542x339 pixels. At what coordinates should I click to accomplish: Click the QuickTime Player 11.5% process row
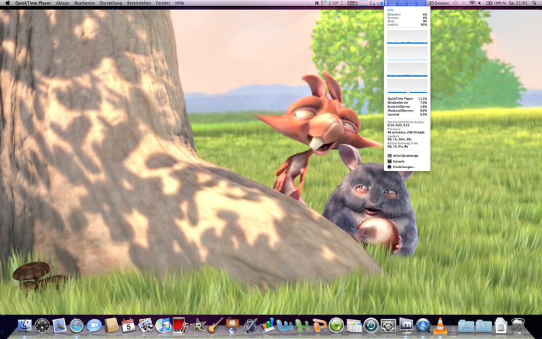coord(407,98)
